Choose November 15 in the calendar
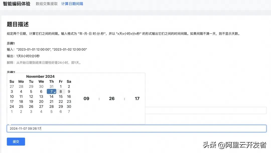271x153 pixels. (x=61, y=97)
